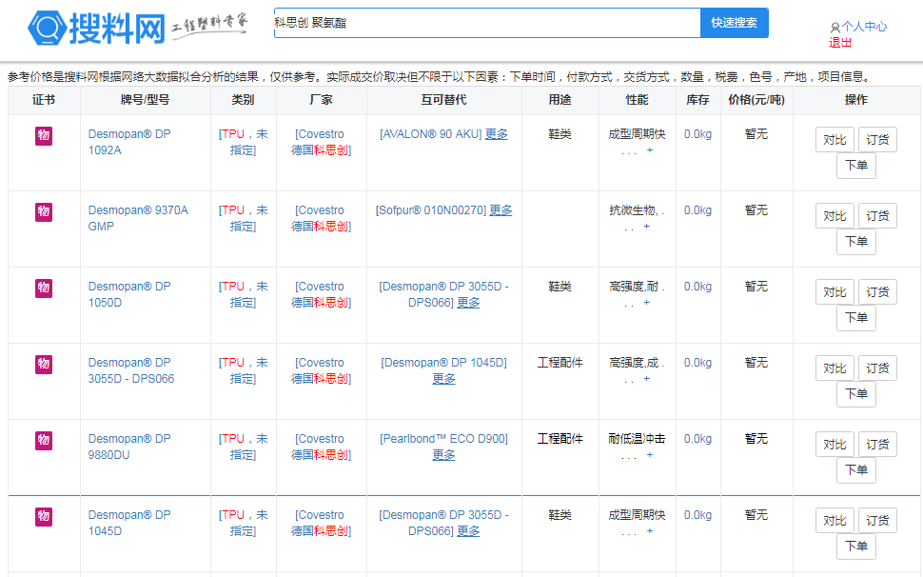Click certificate icon for Desmopan DP 1092A
The width and height of the screenshot is (923, 577).
pyautogui.click(x=44, y=136)
